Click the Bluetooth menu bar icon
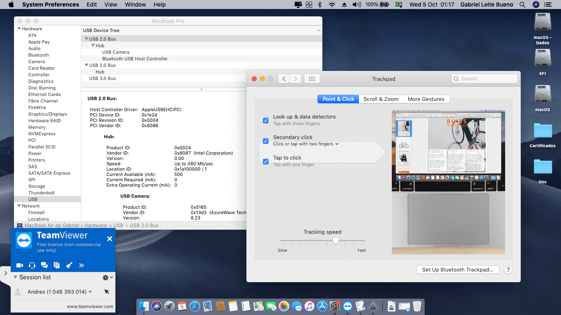This screenshot has height=315, width=561. pos(320,5)
